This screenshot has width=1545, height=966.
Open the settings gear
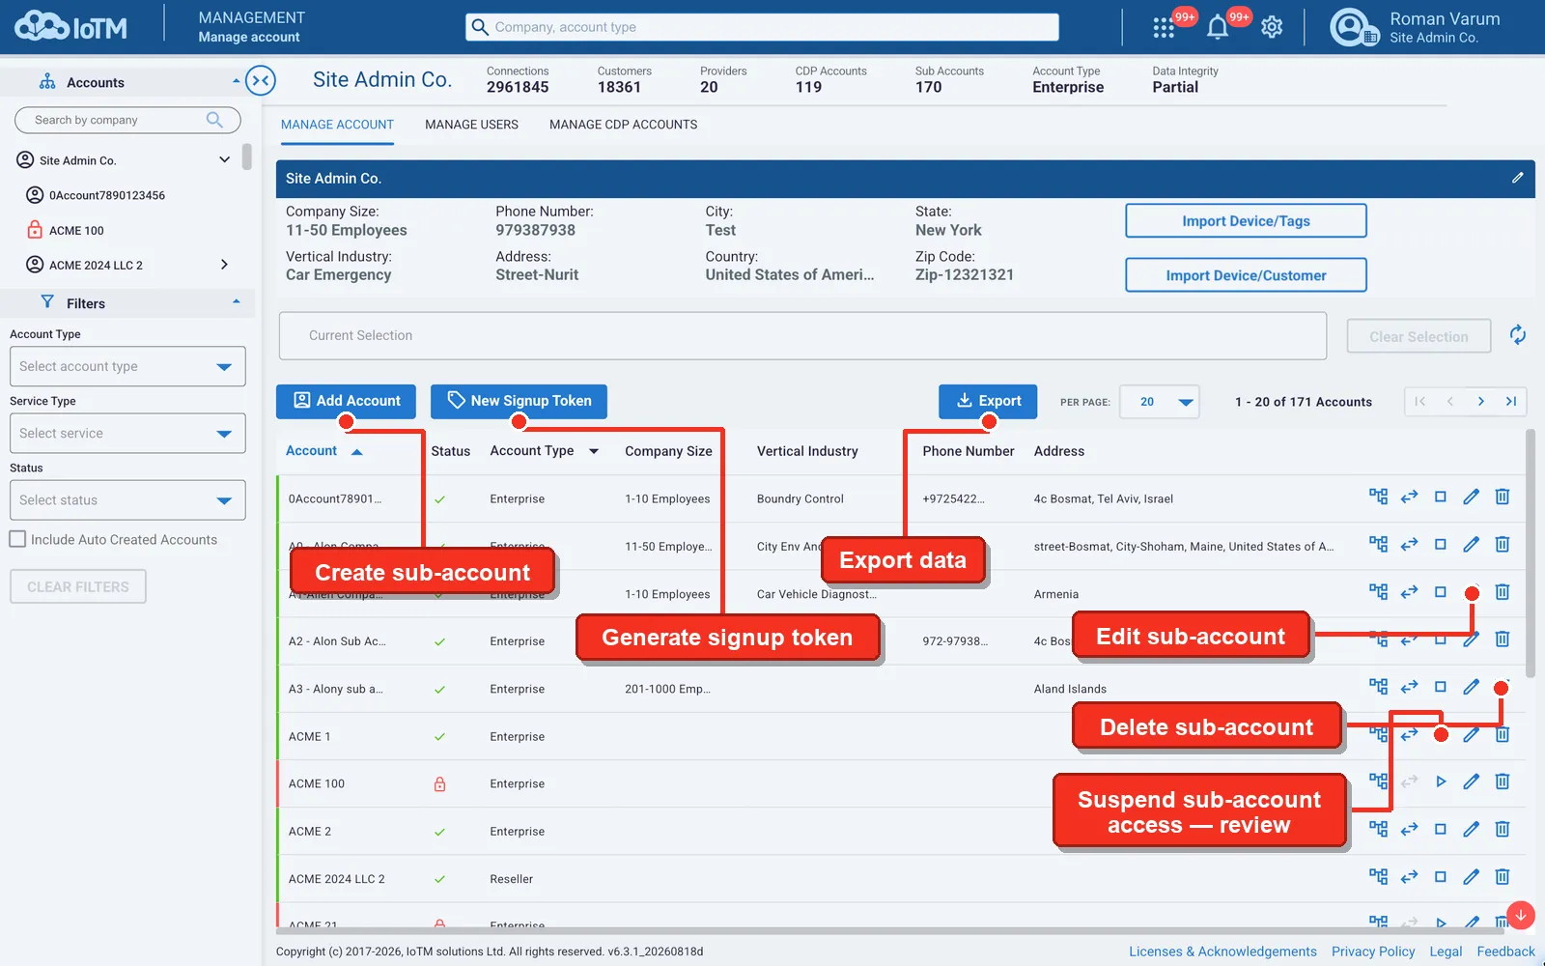(x=1272, y=27)
